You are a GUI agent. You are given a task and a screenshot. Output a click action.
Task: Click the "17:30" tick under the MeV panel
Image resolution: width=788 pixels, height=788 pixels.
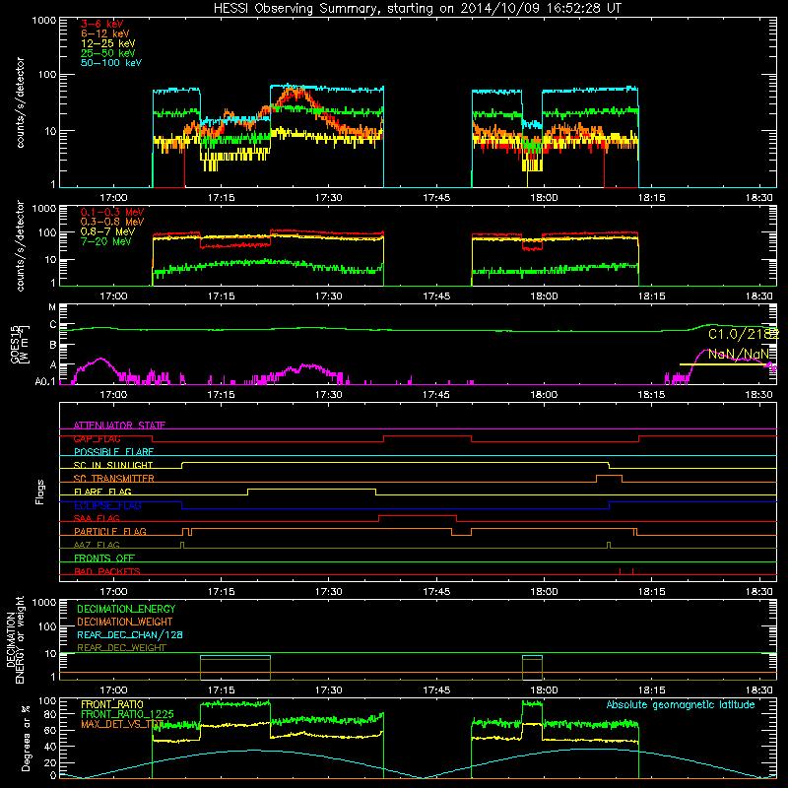pyautogui.click(x=329, y=296)
